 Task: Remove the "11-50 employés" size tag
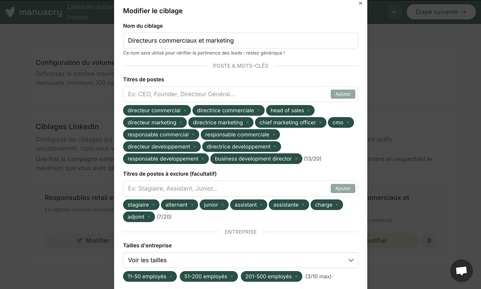[171, 276]
